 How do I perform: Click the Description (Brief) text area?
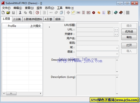(x=96, y=66)
